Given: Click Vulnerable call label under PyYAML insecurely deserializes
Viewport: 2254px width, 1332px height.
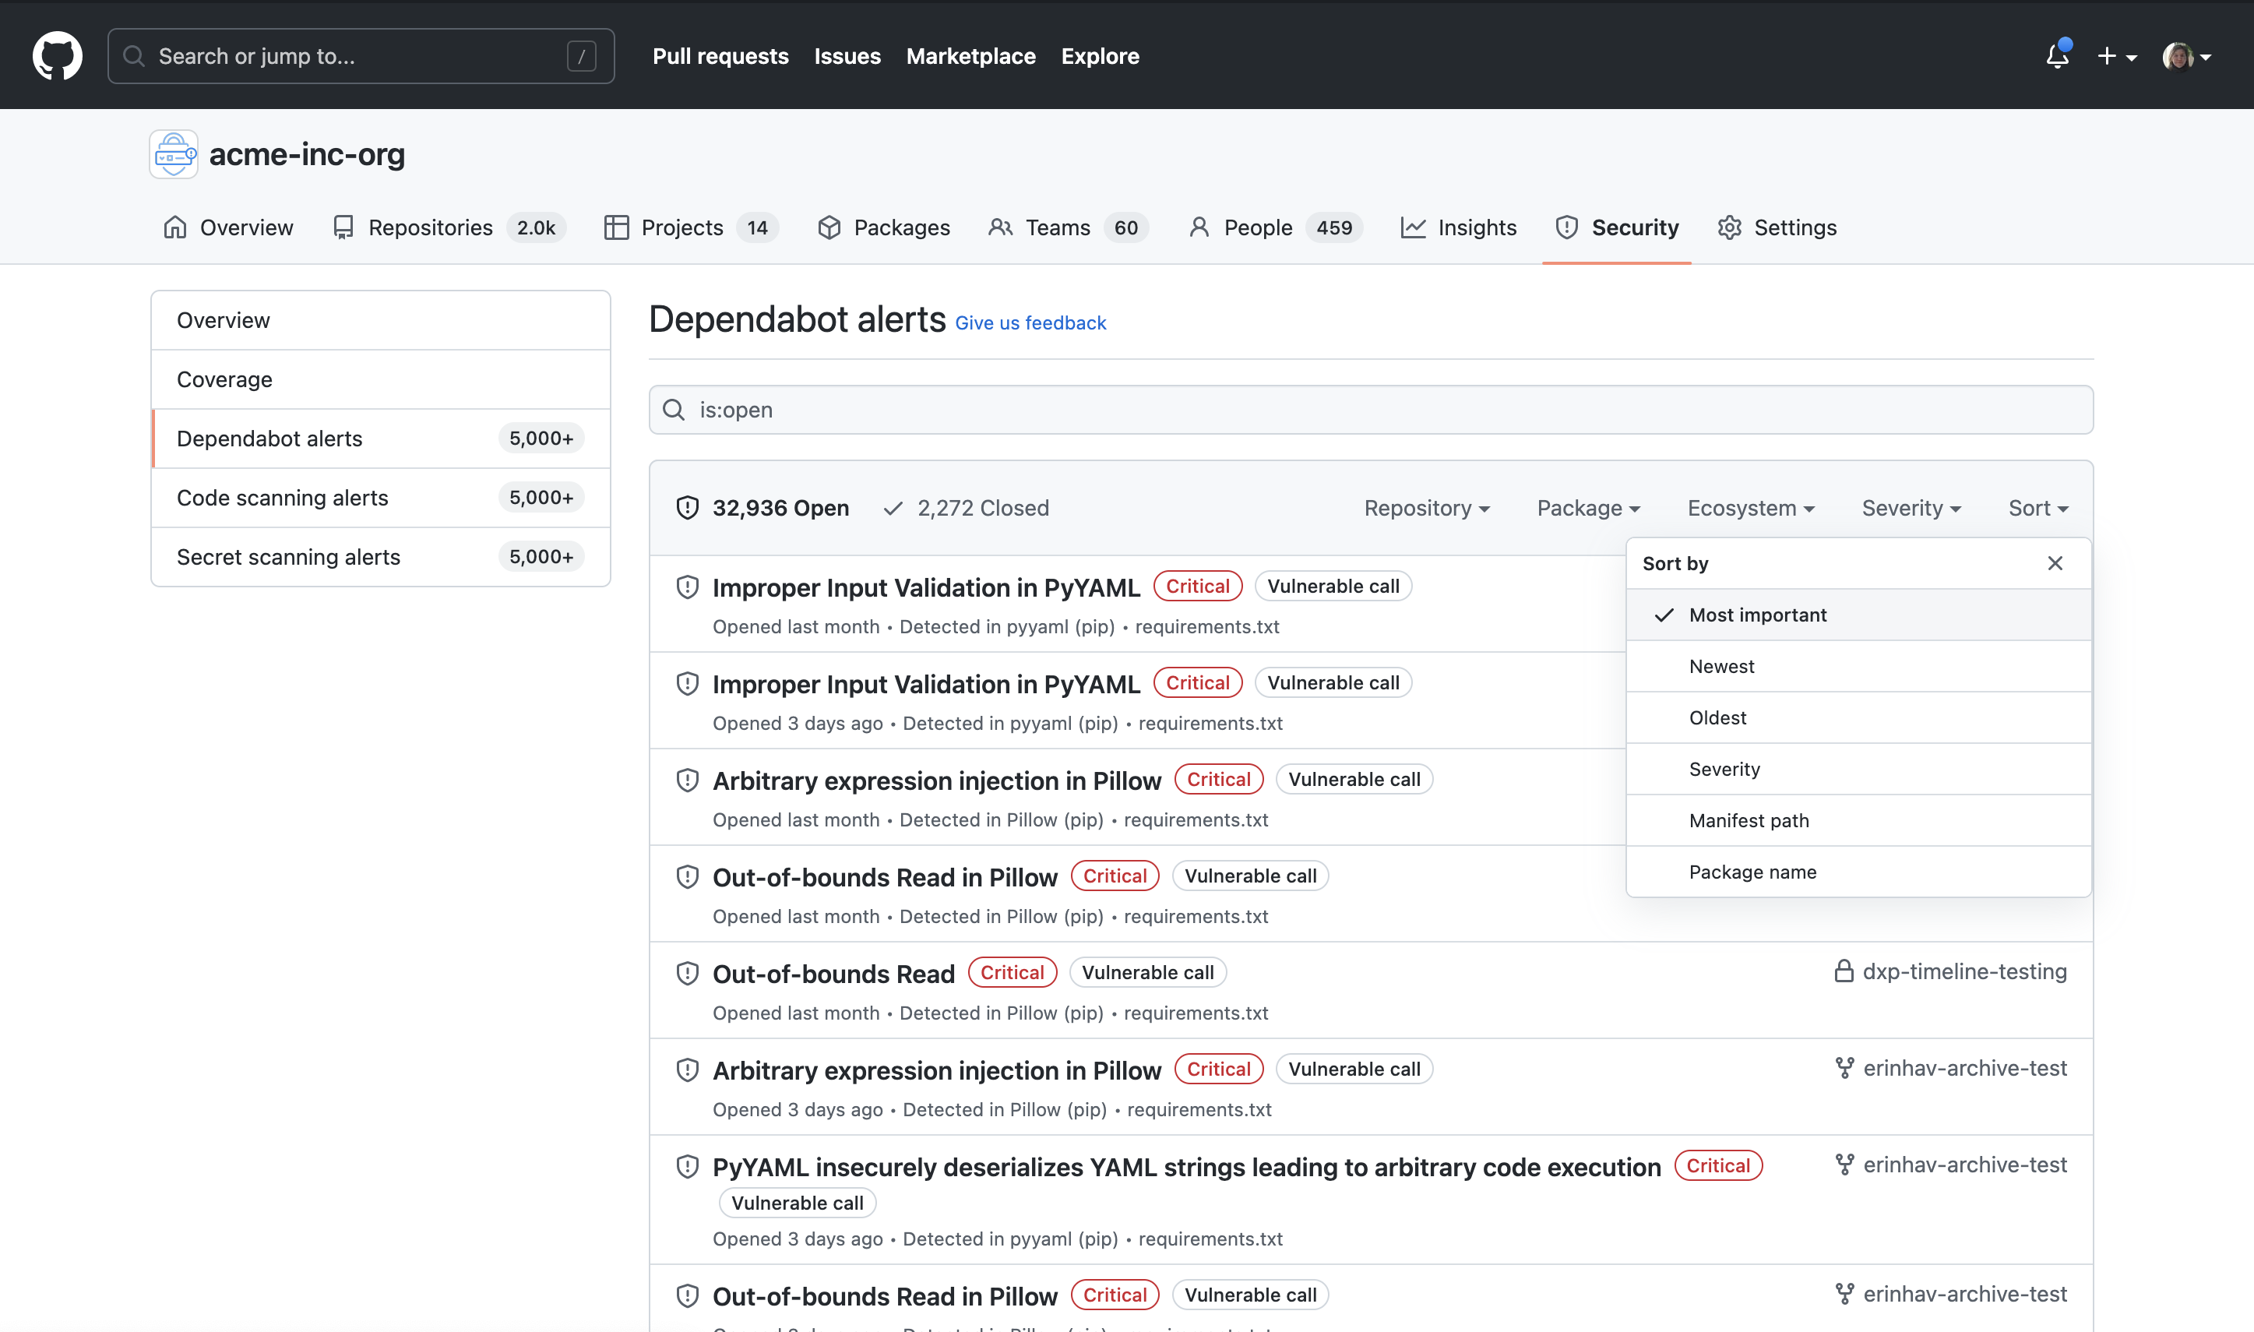Looking at the screenshot, I should [x=798, y=1203].
